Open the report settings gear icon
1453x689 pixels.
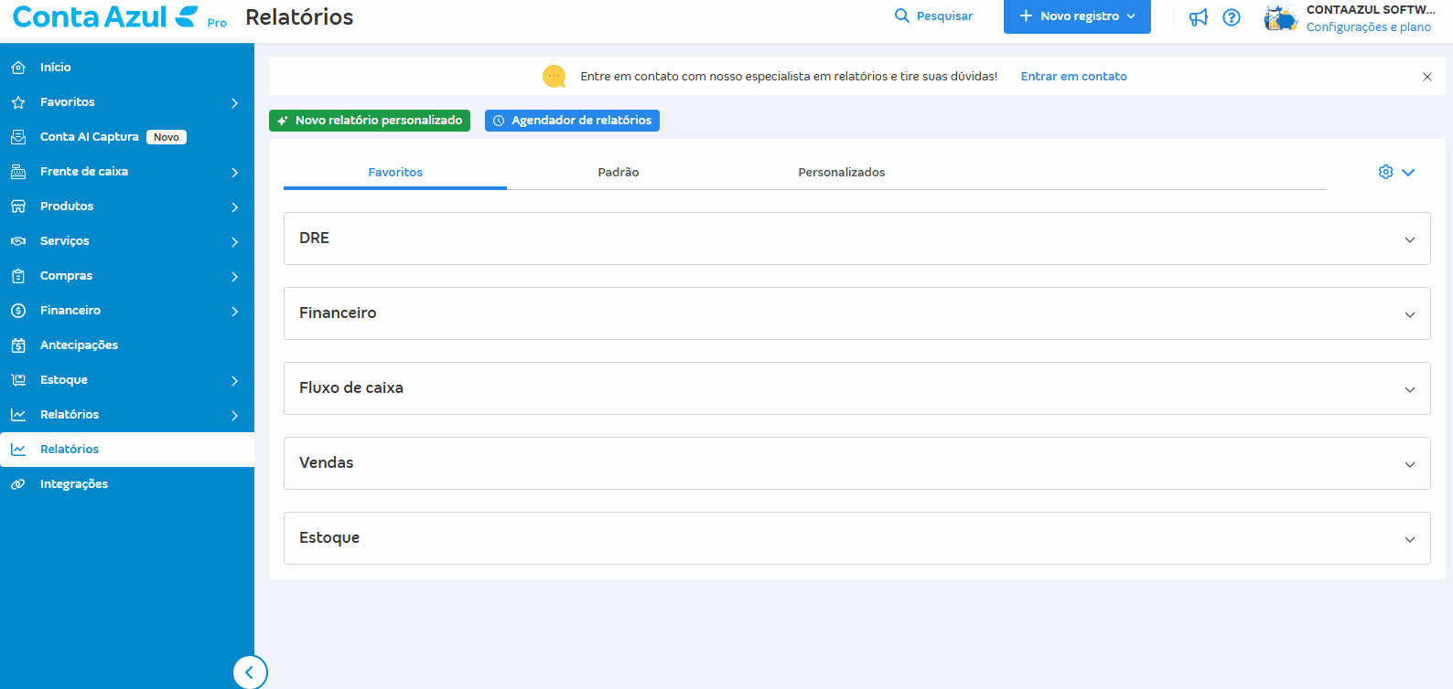click(x=1385, y=172)
